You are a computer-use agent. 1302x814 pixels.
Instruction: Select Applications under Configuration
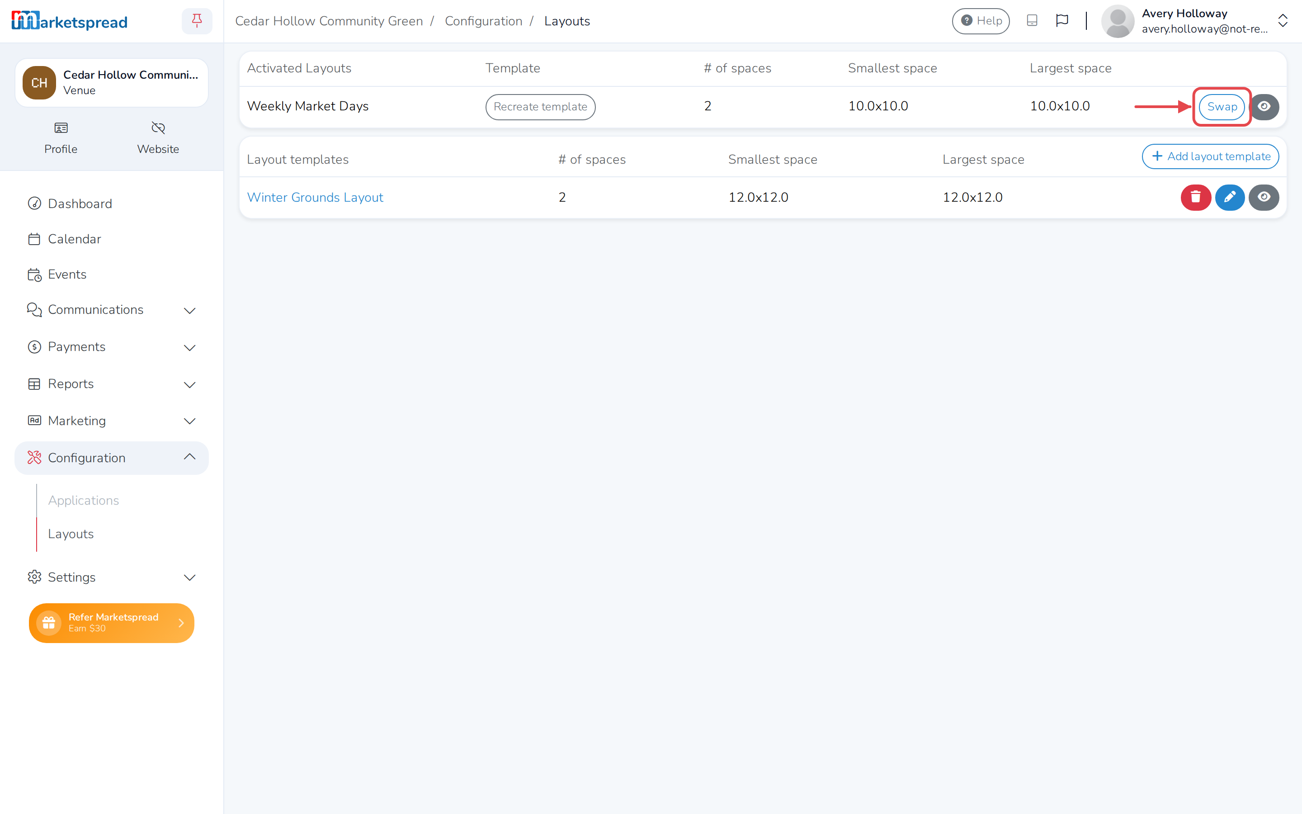coord(83,500)
